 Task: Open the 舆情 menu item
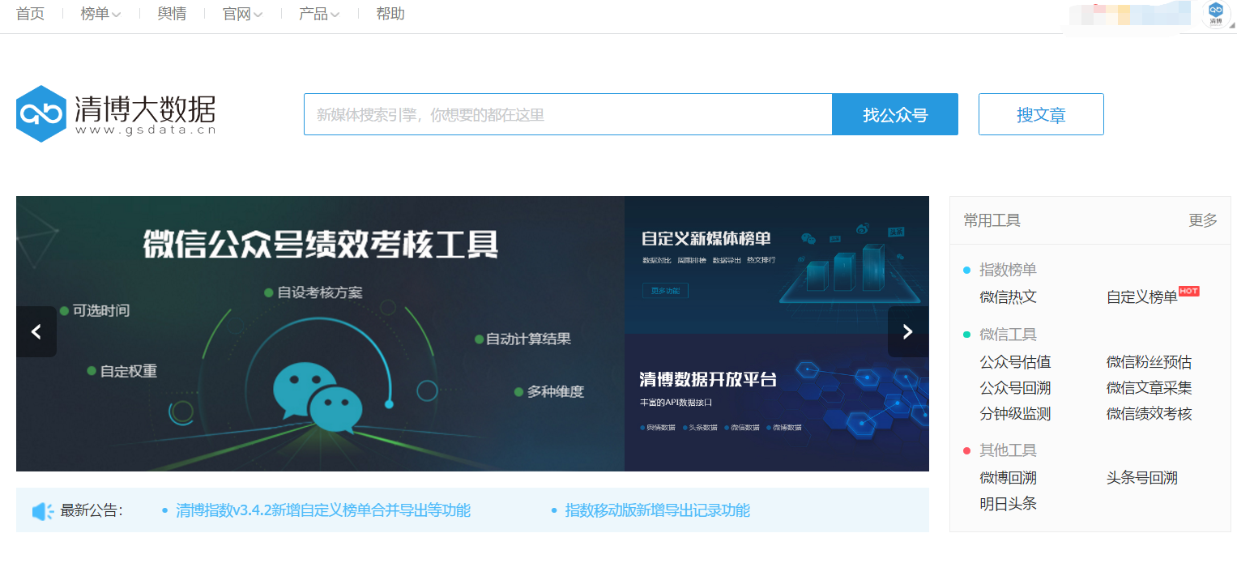point(172,14)
